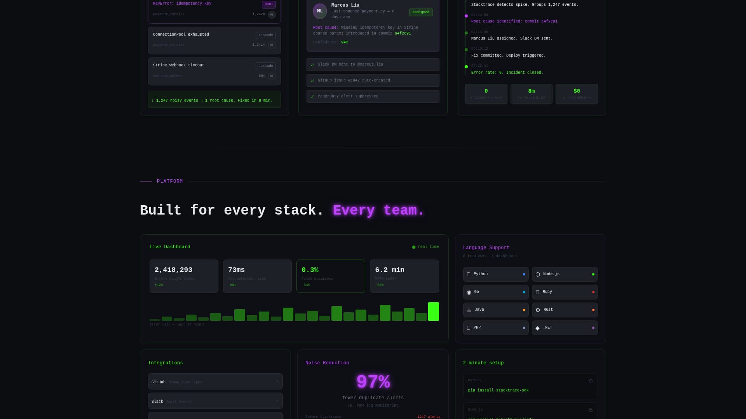Click the Rust gear icon
This screenshot has width=746, height=419.
[538, 310]
